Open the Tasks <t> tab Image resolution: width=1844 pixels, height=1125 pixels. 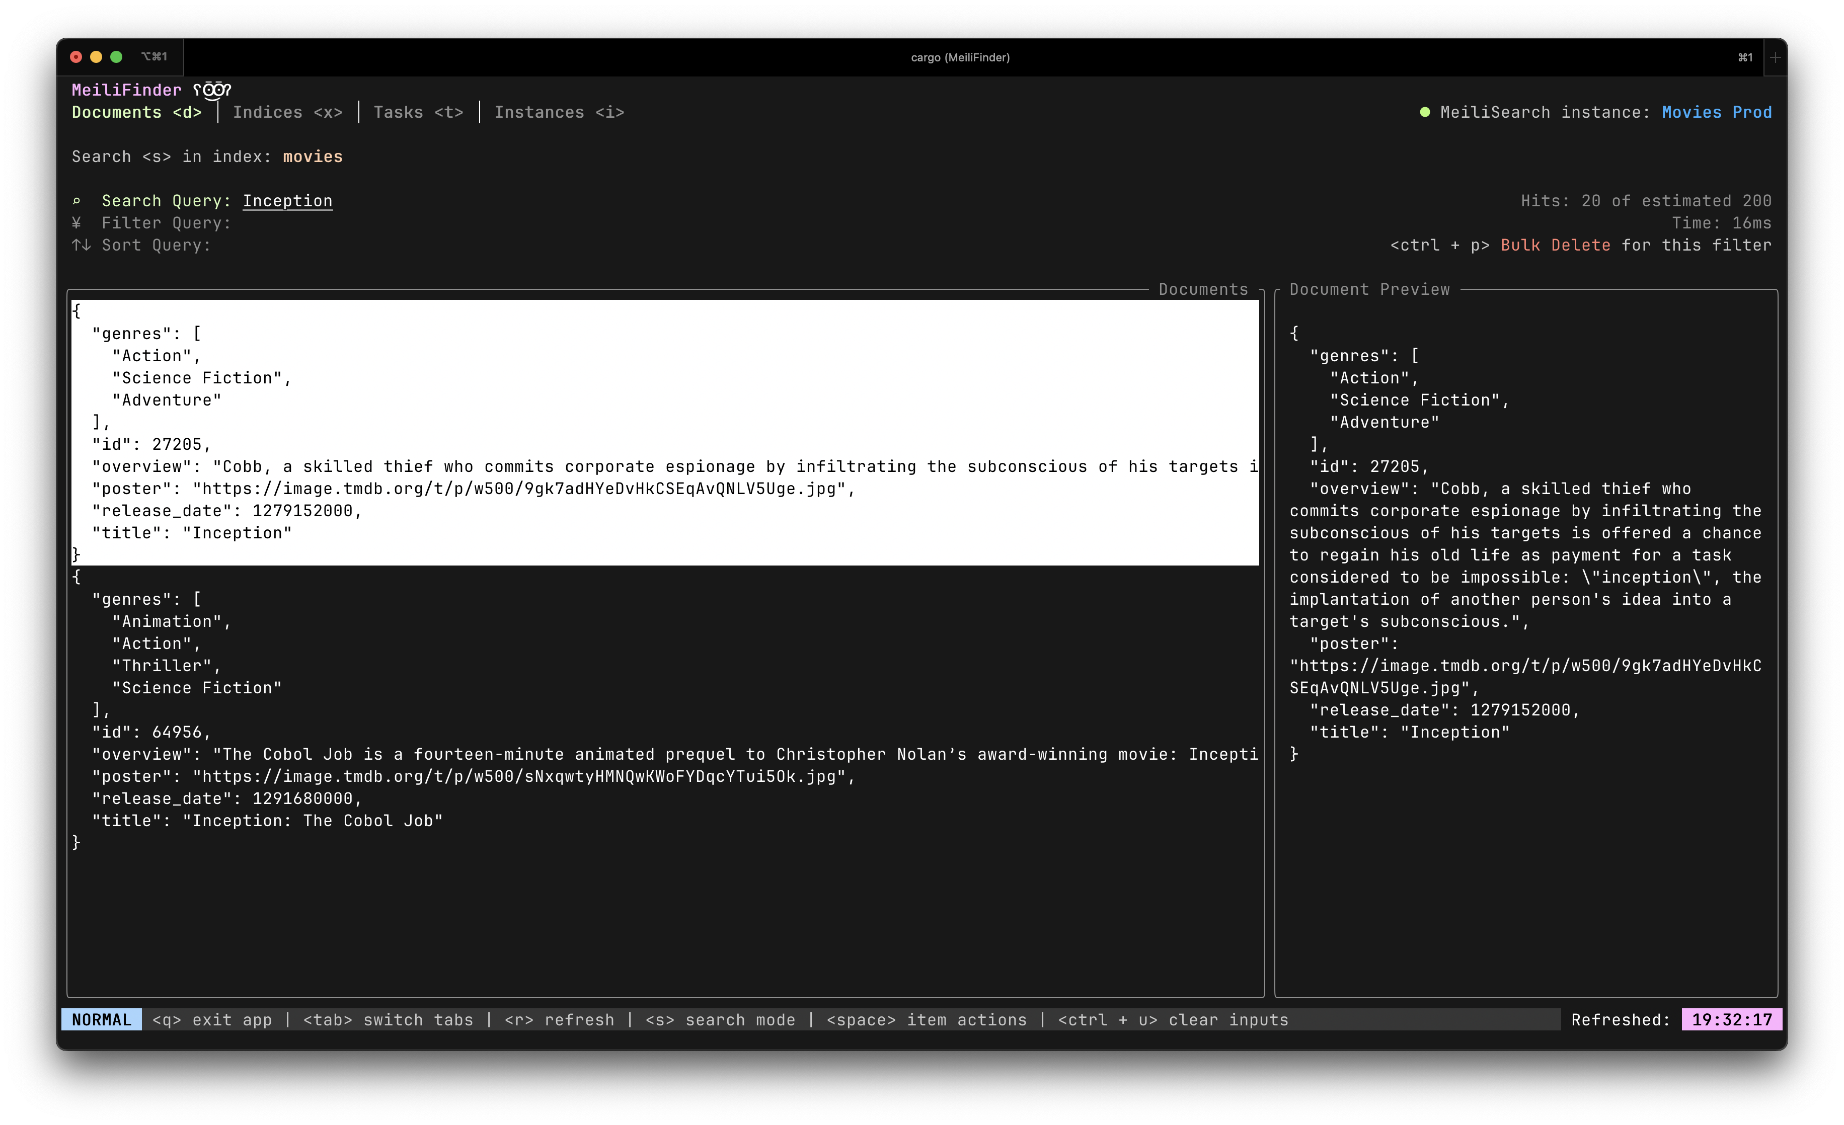click(x=418, y=112)
